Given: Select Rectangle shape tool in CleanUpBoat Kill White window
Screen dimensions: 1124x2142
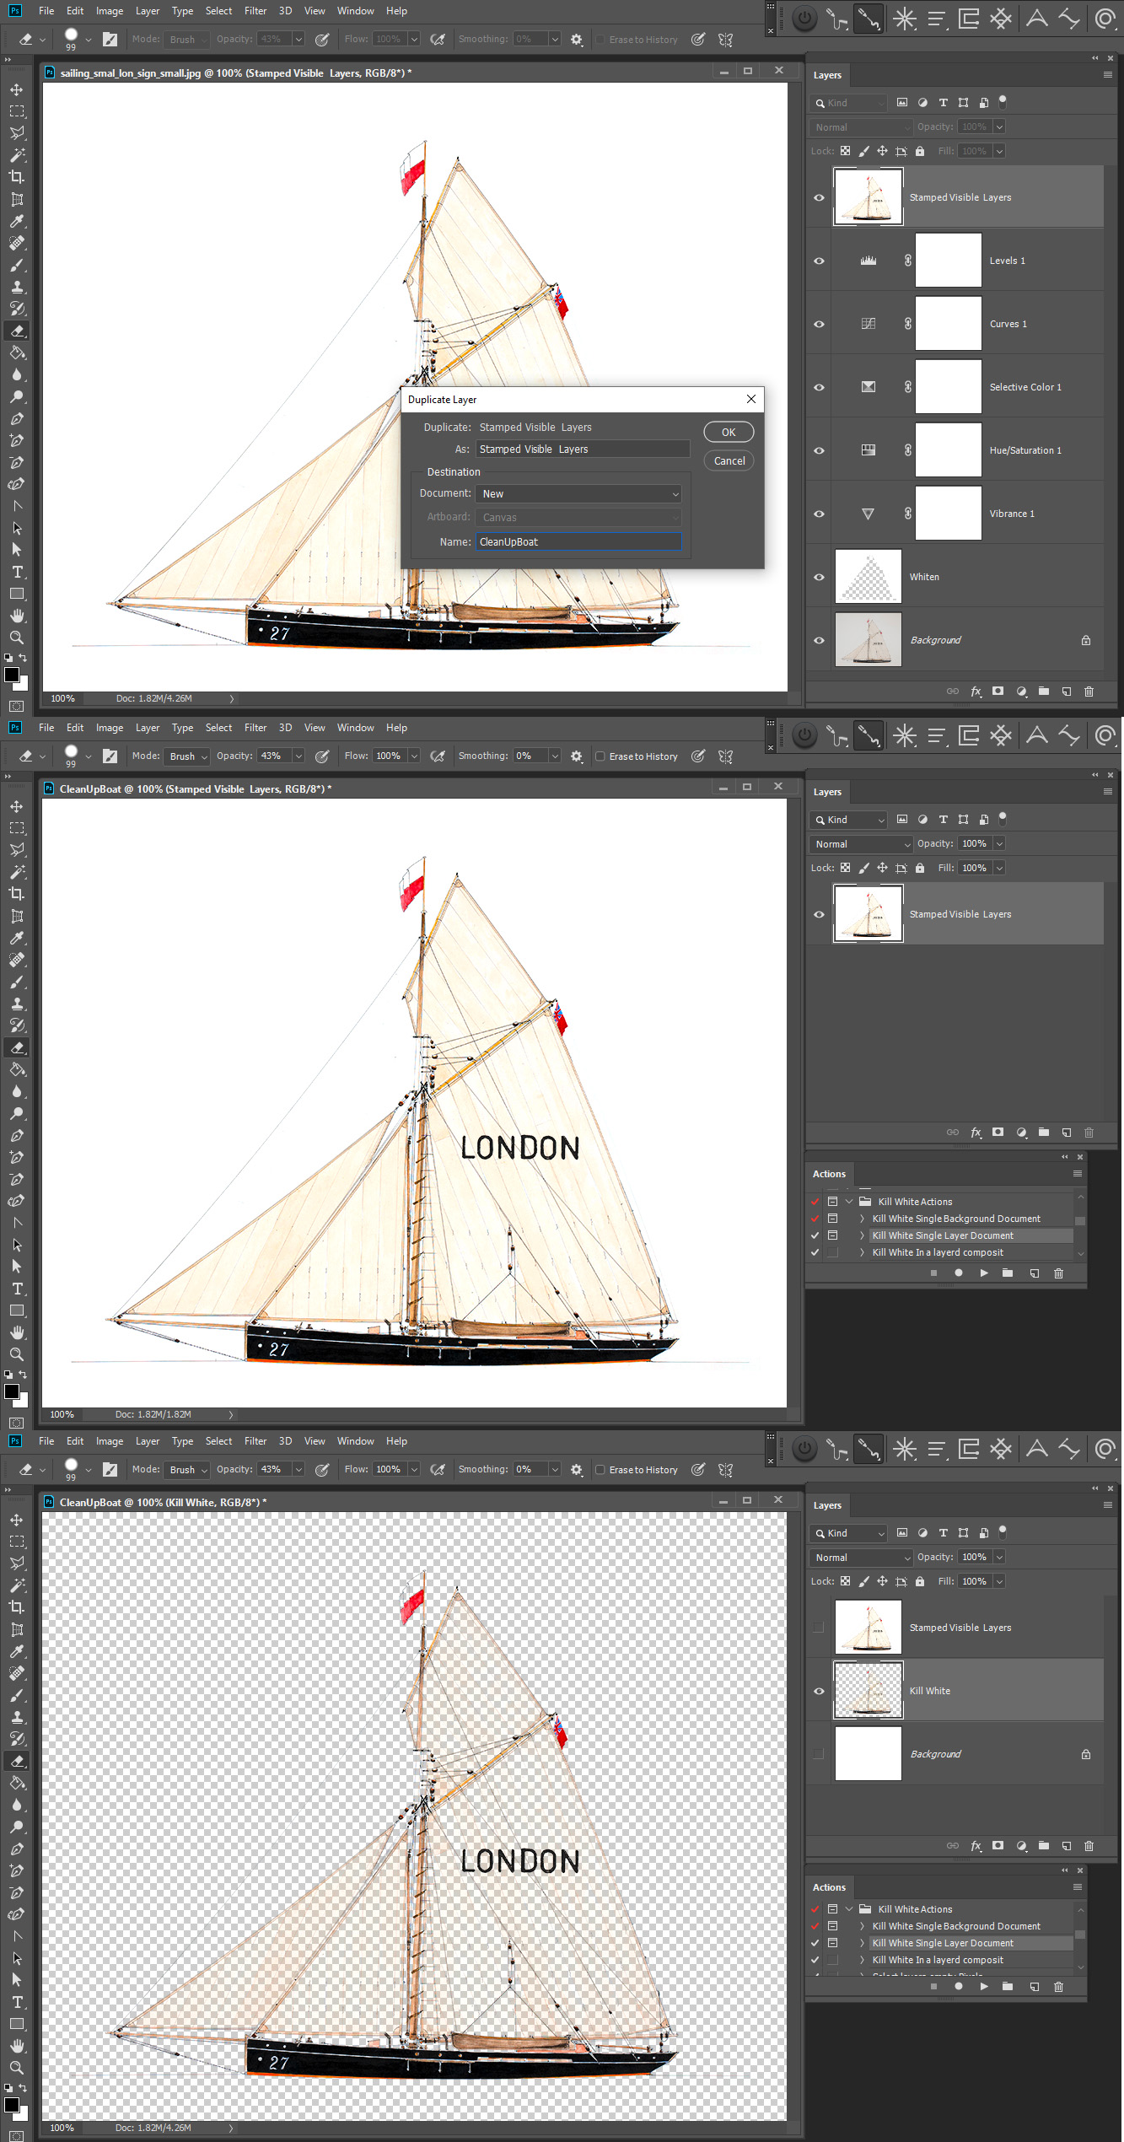Looking at the screenshot, I should [x=17, y=2024].
